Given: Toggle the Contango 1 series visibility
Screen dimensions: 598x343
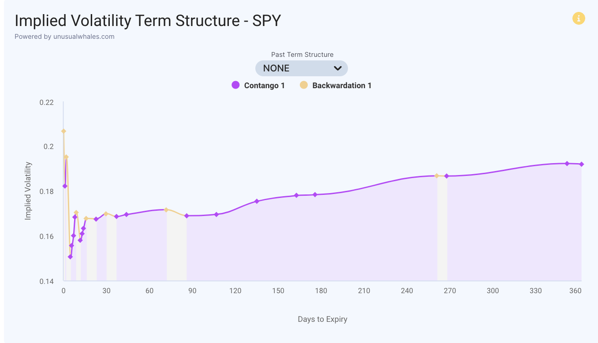Looking at the screenshot, I should [236, 85].
